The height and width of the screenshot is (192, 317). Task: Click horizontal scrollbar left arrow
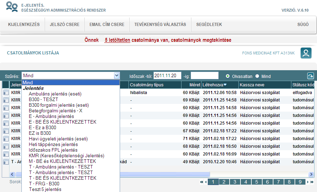pyautogui.click(x=12, y=174)
